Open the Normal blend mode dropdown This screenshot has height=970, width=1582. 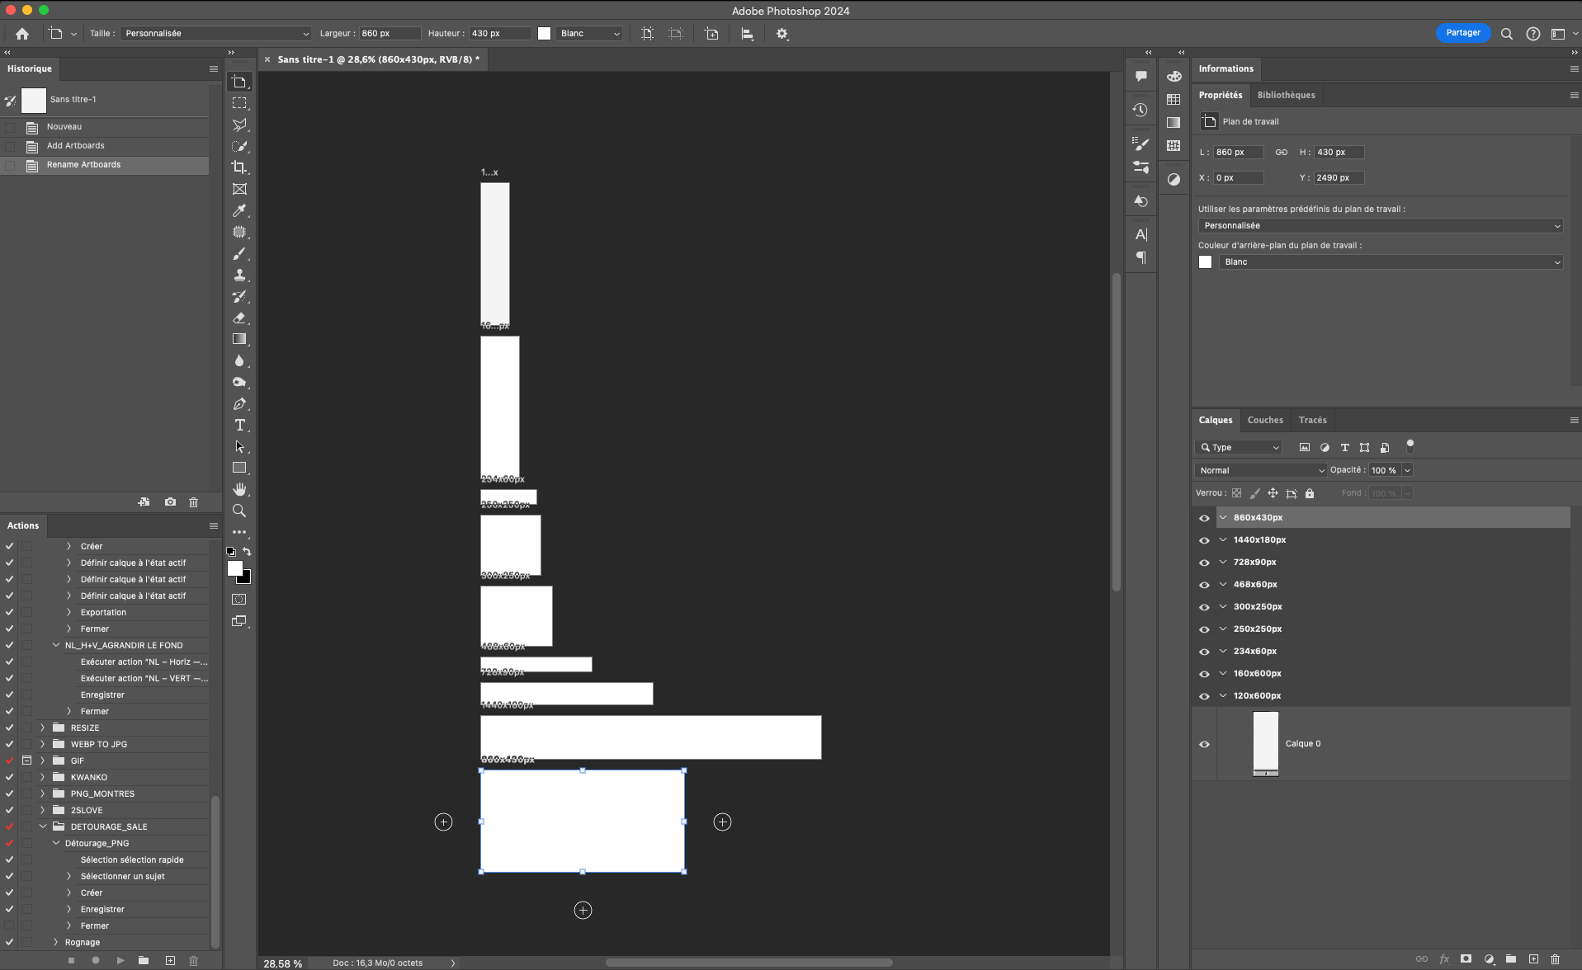tap(1259, 469)
